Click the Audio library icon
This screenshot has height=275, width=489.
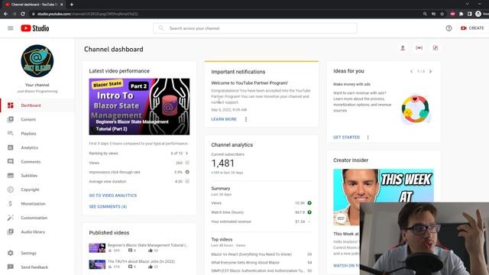10,231
